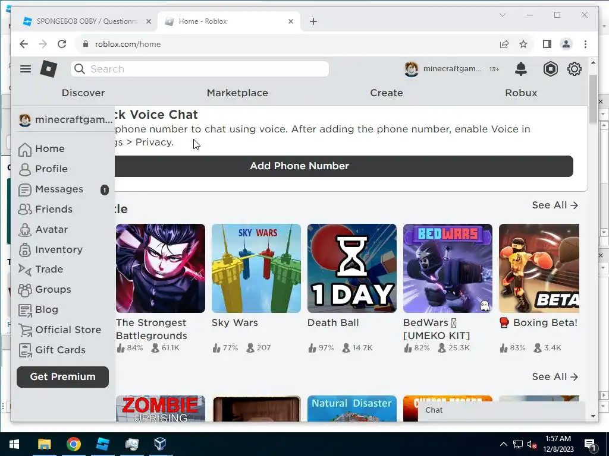Bookmark this page with the star
Image resolution: width=609 pixels, height=456 pixels.
523,44
